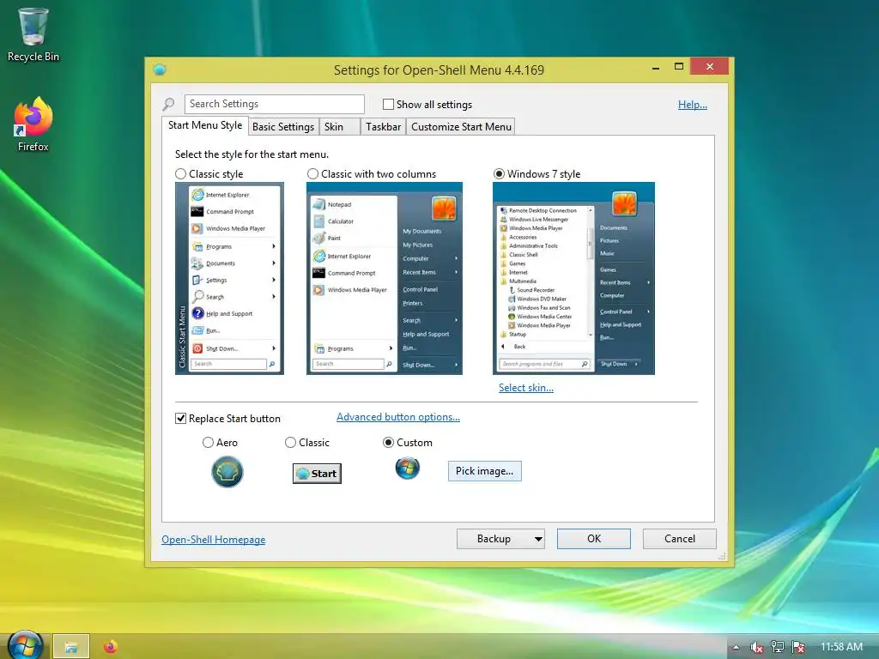Choose the Classic start button radio option
Screen dimensions: 879x659
290,443
